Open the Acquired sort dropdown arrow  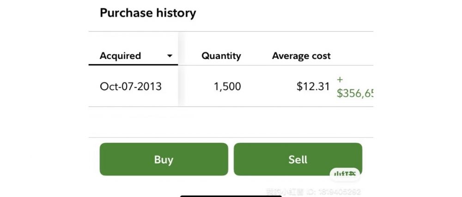coord(170,56)
